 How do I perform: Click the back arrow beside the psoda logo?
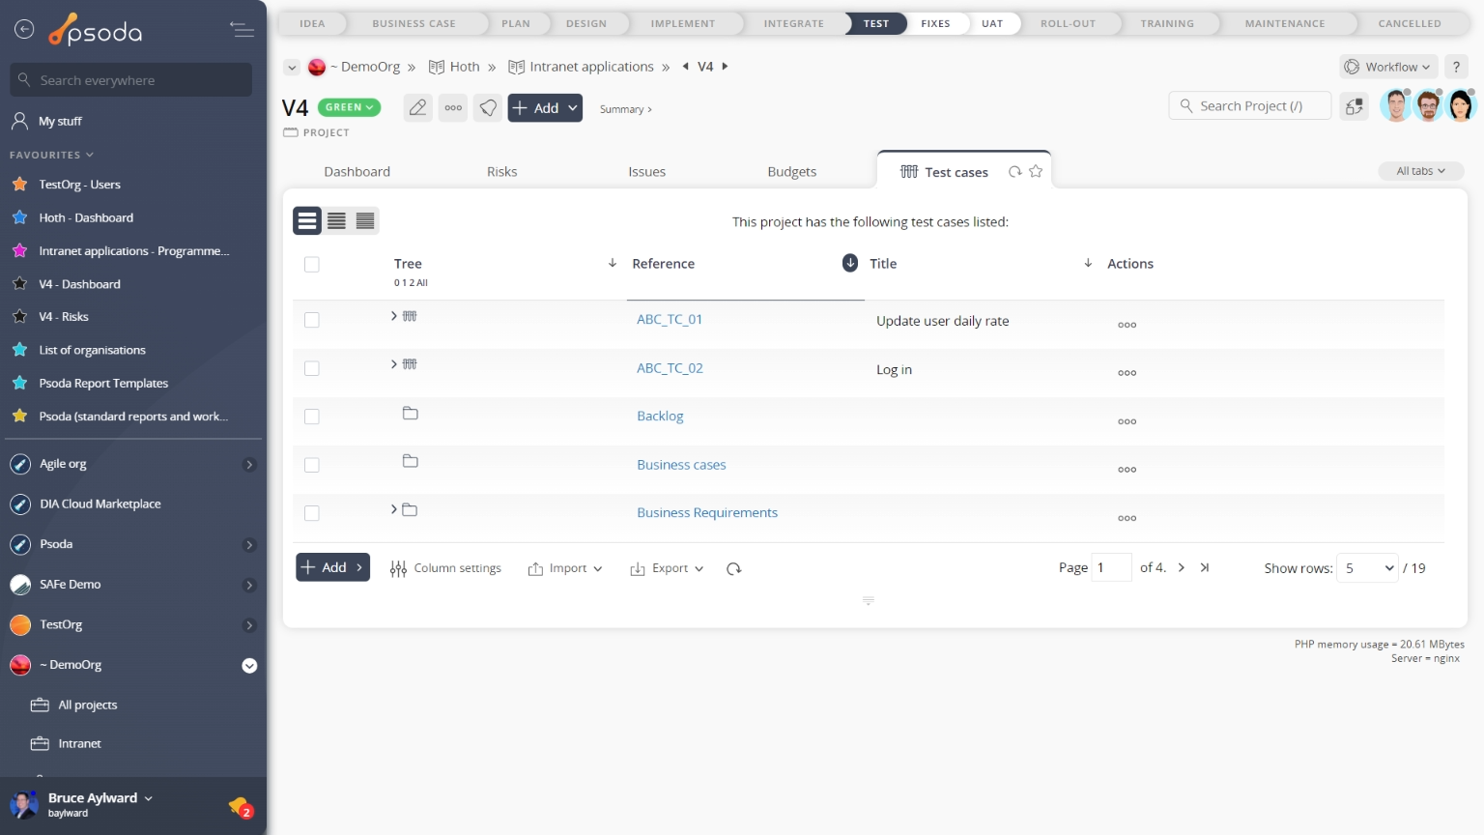(x=24, y=30)
